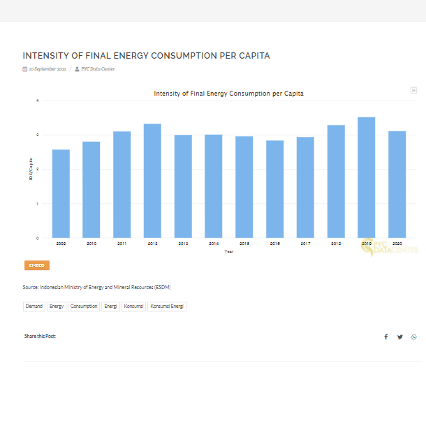Share post on Facebook
426x426 pixels.
385,337
